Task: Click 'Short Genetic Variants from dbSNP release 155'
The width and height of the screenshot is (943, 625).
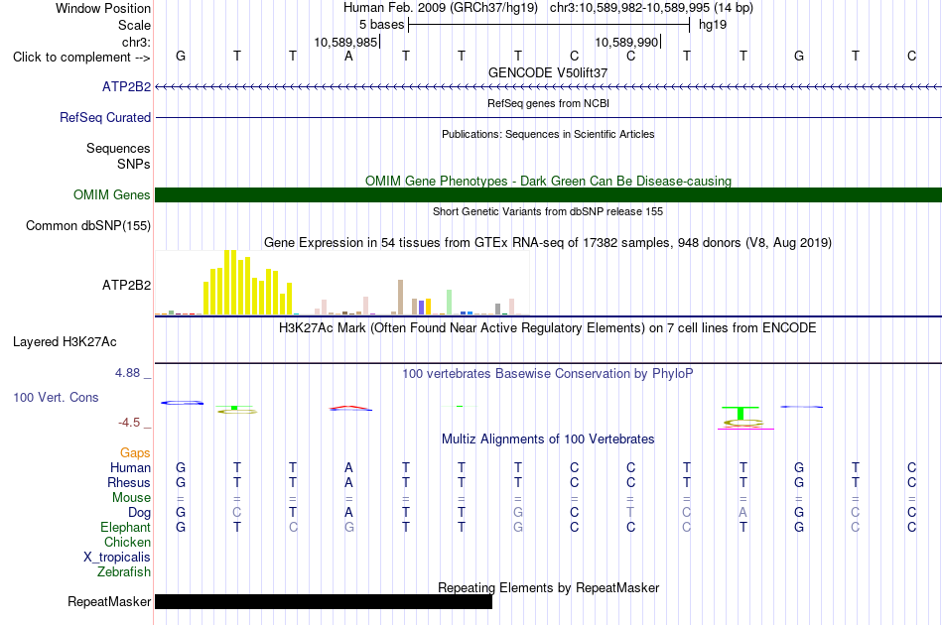Action: pos(548,211)
